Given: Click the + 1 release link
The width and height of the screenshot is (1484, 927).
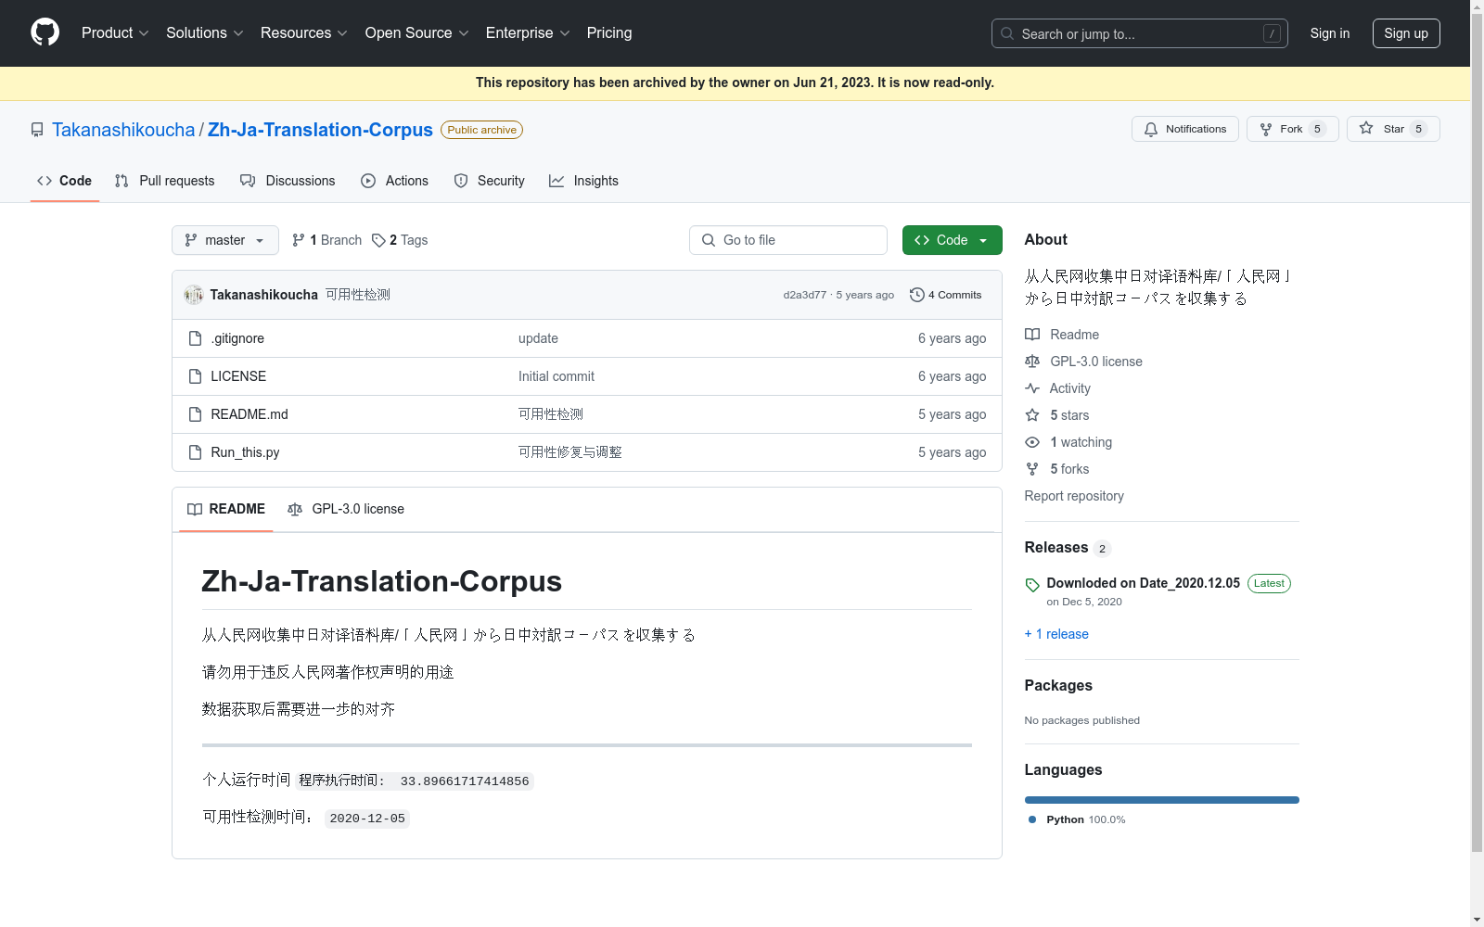Looking at the screenshot, I should (1056, 634).
